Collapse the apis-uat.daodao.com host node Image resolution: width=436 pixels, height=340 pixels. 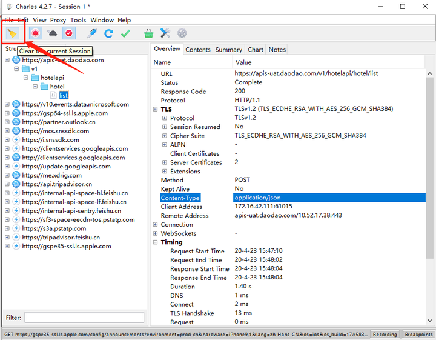[x=7, y=60]
